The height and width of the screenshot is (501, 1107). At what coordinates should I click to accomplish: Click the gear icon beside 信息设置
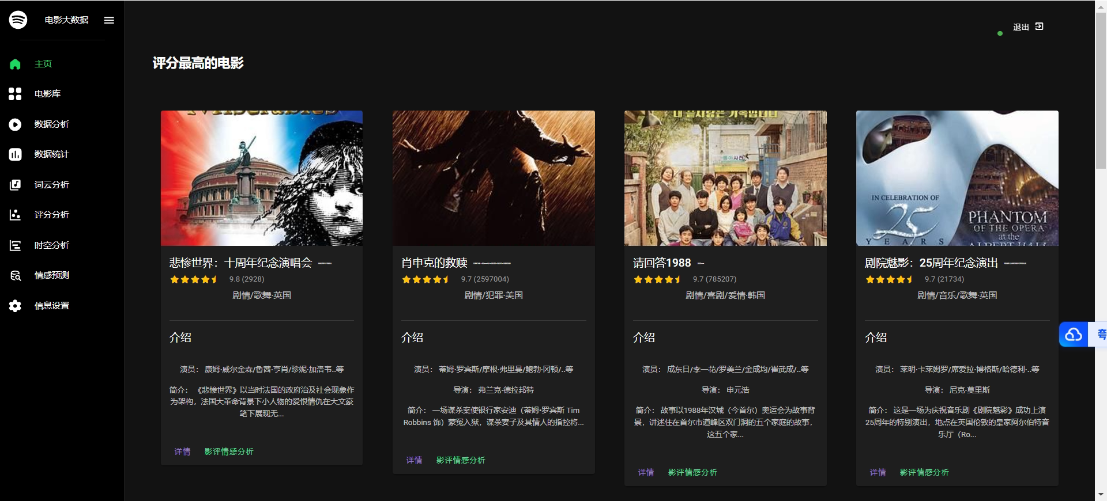(15, 306)
